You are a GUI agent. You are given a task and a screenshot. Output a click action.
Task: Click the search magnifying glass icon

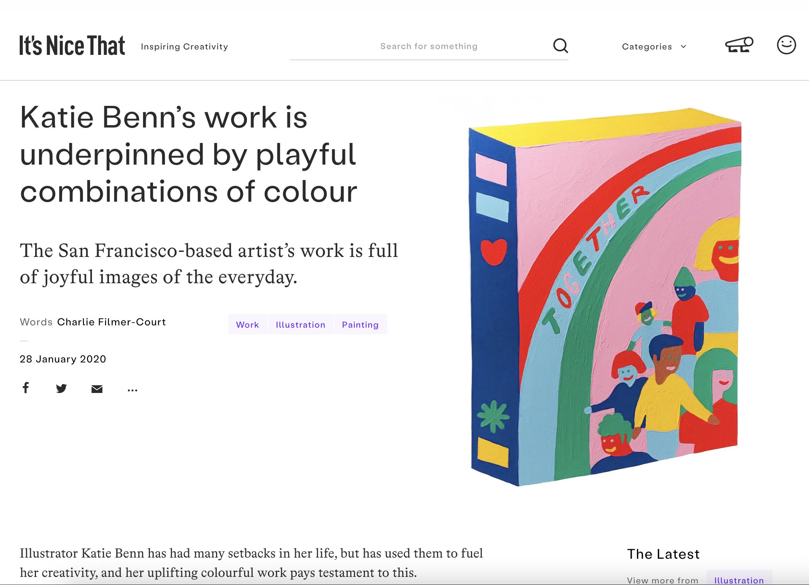point(560,46)
